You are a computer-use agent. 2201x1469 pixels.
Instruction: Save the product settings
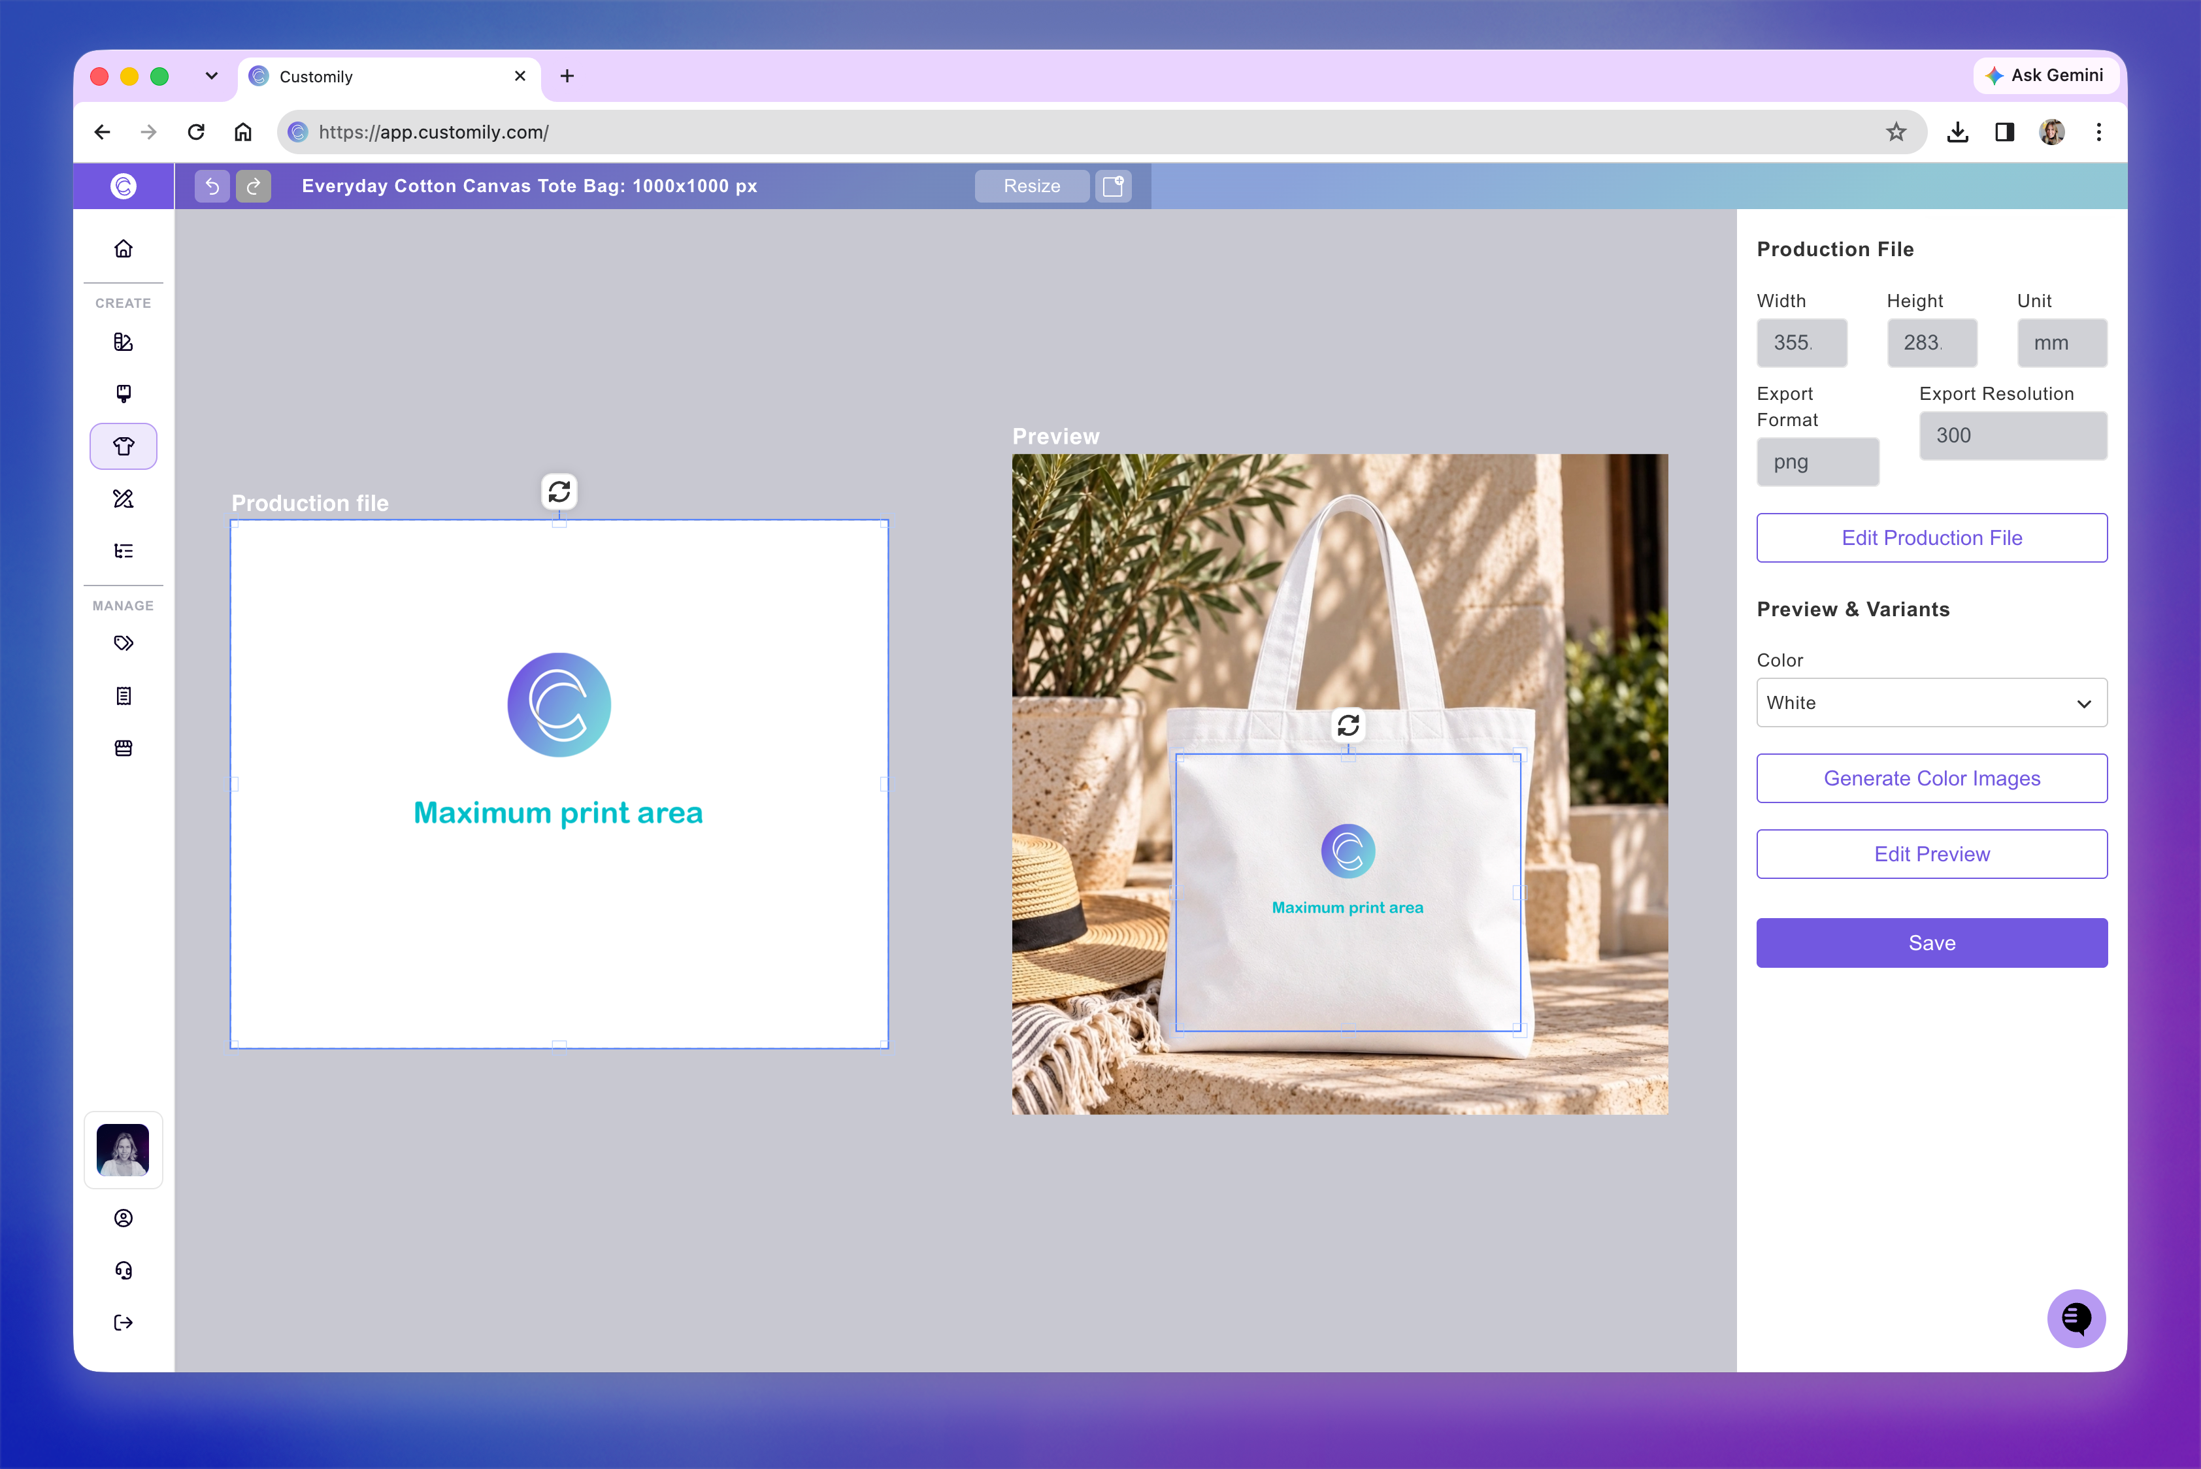[1931, 942]
